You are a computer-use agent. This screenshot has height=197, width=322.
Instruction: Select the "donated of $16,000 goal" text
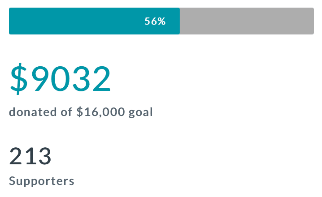81,112
